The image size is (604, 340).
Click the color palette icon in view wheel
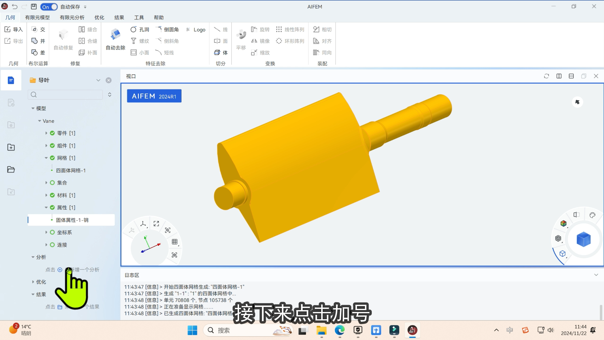click(592, 215)
